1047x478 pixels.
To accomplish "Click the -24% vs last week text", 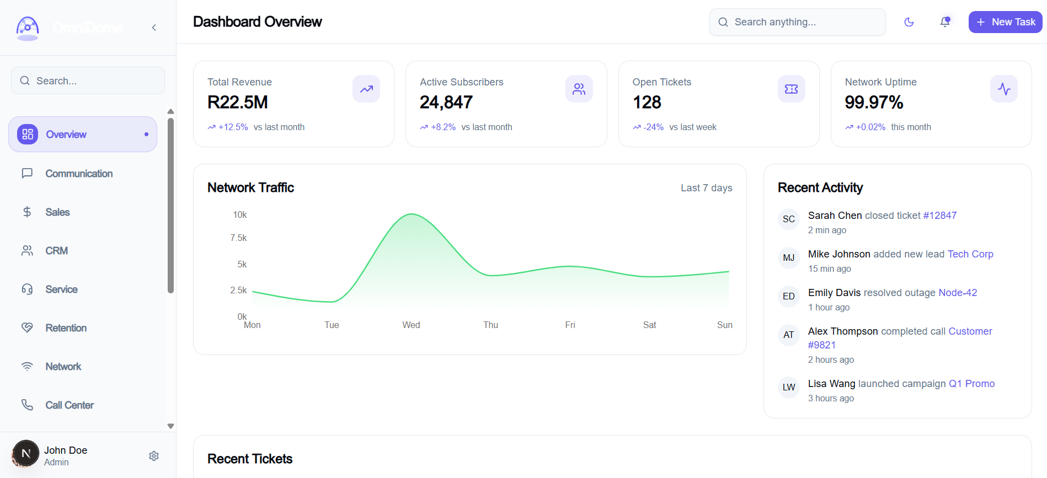I will coord(675,127).
